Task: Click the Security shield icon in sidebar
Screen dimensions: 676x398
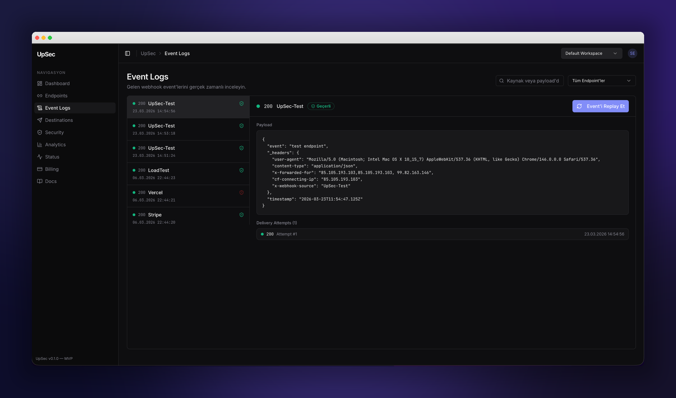Action: point(40,132)
